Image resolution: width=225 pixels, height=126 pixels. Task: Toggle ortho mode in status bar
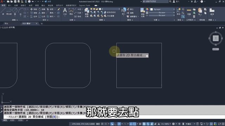click(116, 124)
